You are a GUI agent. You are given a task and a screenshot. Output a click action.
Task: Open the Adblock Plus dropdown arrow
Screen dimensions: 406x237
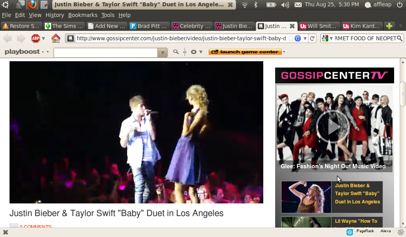44,38
